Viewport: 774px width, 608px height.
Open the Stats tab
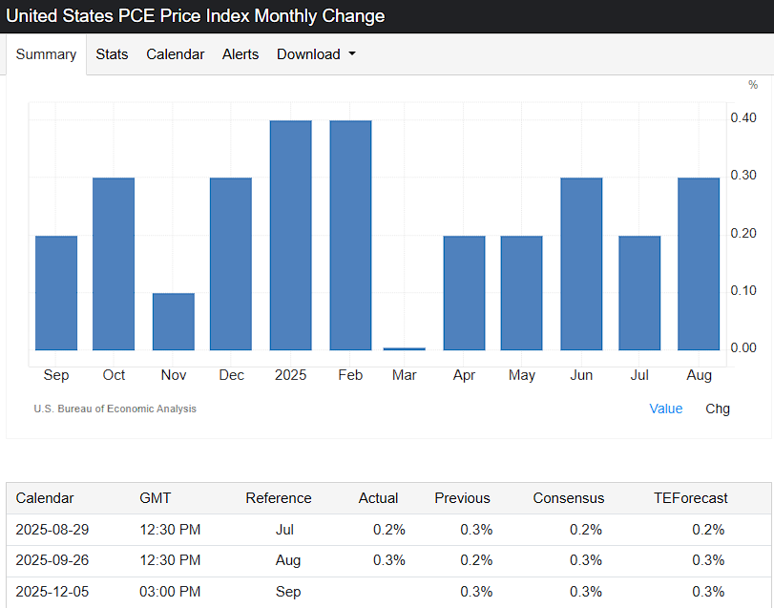point(112,54)
